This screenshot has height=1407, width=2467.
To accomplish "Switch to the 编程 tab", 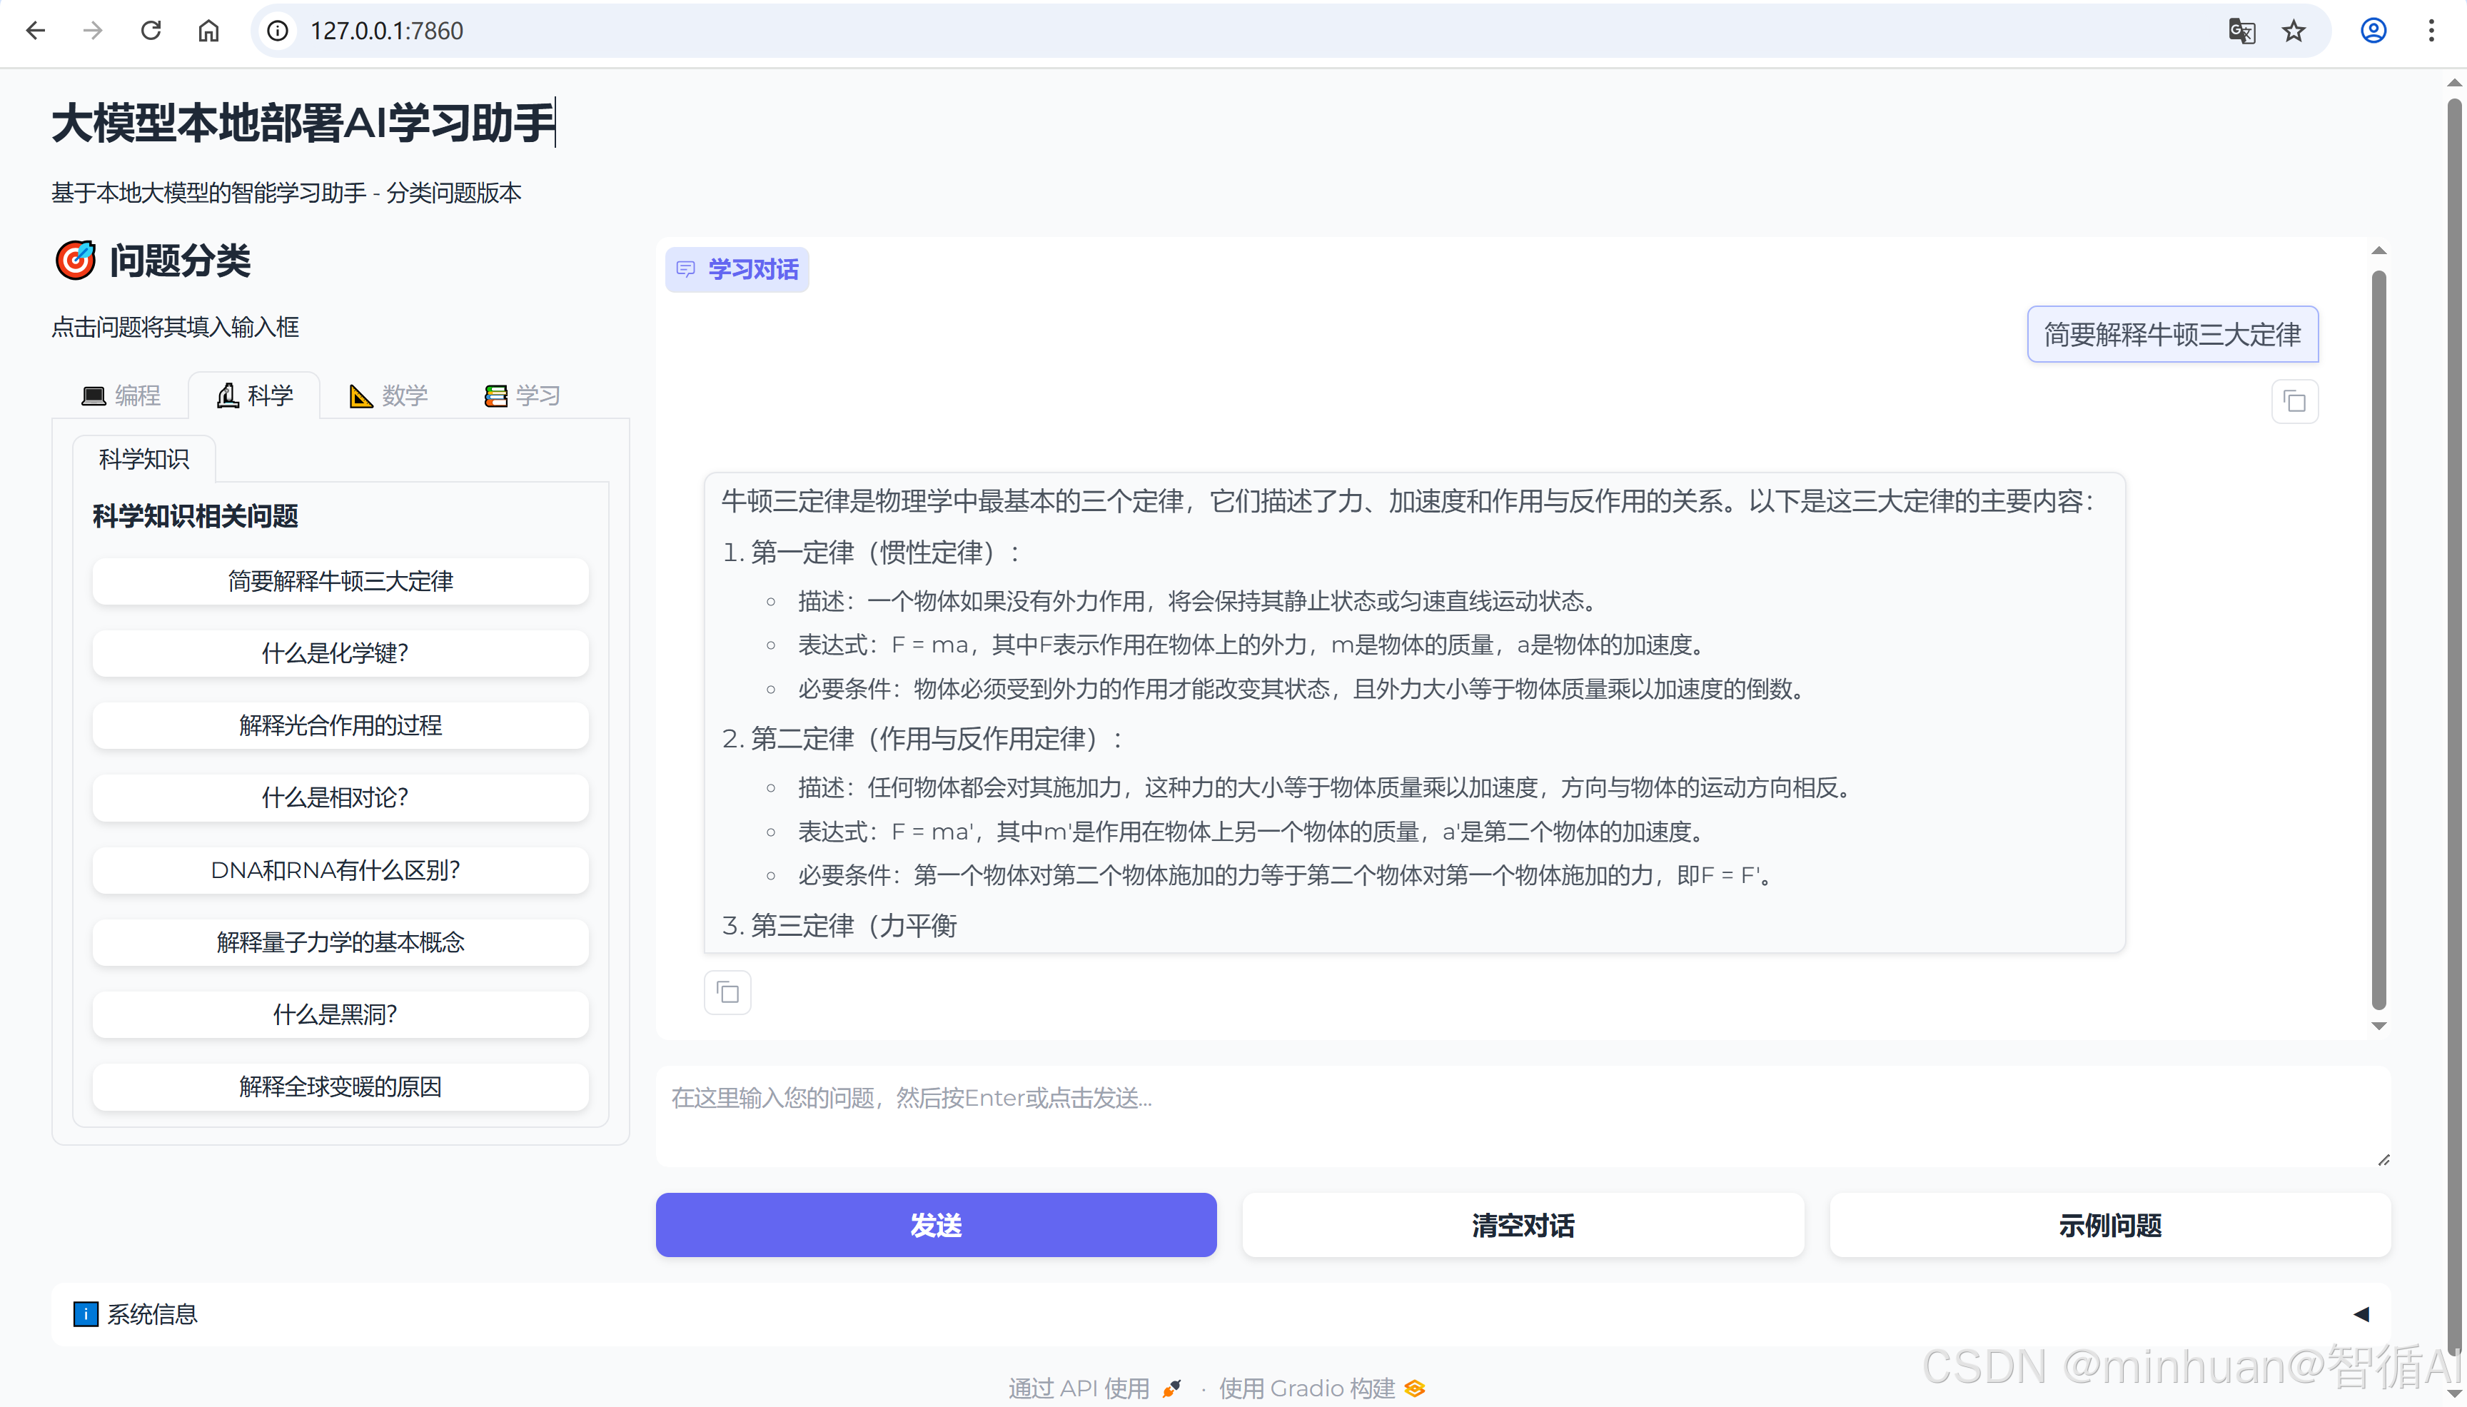I will coord(122,395).
